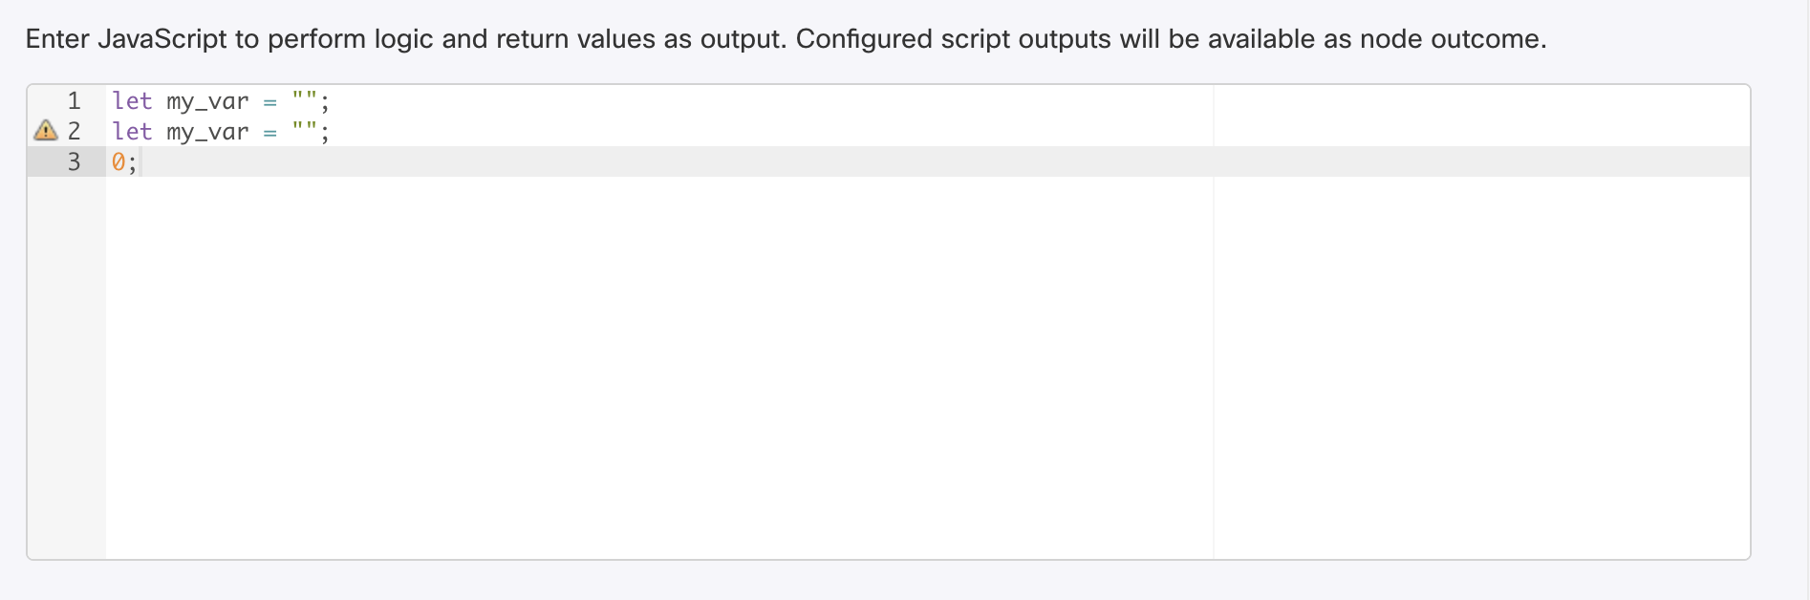Click the empty string literal on line 2
Image resolution: width=1810 pixels, height=600 pixels.
pos(305,130)
